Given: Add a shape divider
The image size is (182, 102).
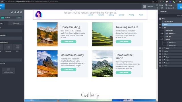Looking at the screenshot, I should [8, 71].
